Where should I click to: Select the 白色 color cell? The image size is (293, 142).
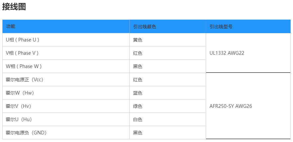point(138,119)
